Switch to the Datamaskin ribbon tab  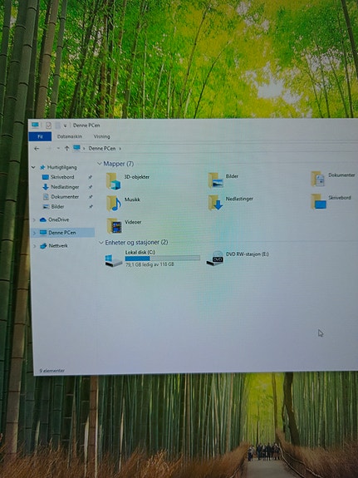coord(70,136)
